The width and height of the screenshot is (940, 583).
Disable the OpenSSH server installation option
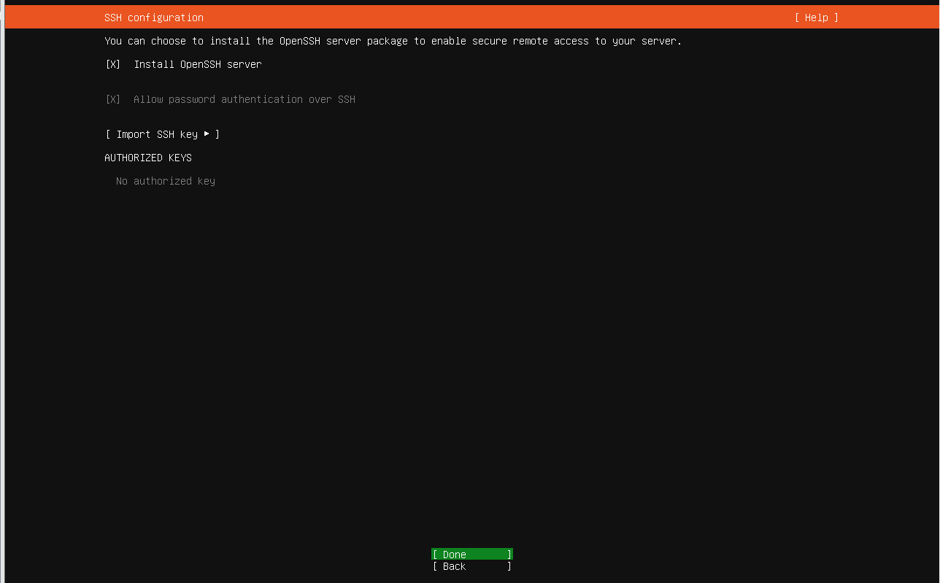pyautogui.click(x=112, y=64)
